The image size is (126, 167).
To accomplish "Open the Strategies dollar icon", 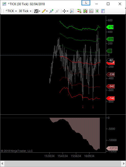I will [97, 11].
